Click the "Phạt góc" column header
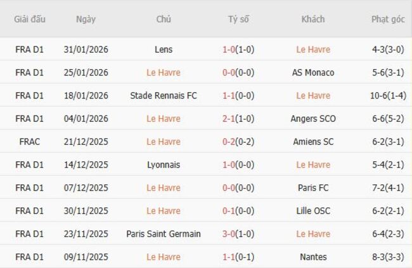412x268 pixels. point(388,19)
